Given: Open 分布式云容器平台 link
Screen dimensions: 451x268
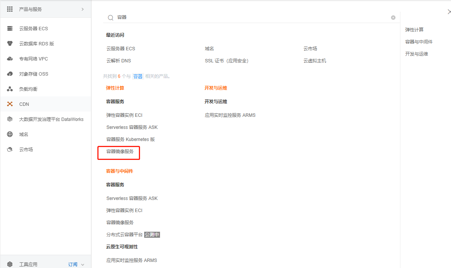Looking at the screenshot, I should tap(125, 235).
